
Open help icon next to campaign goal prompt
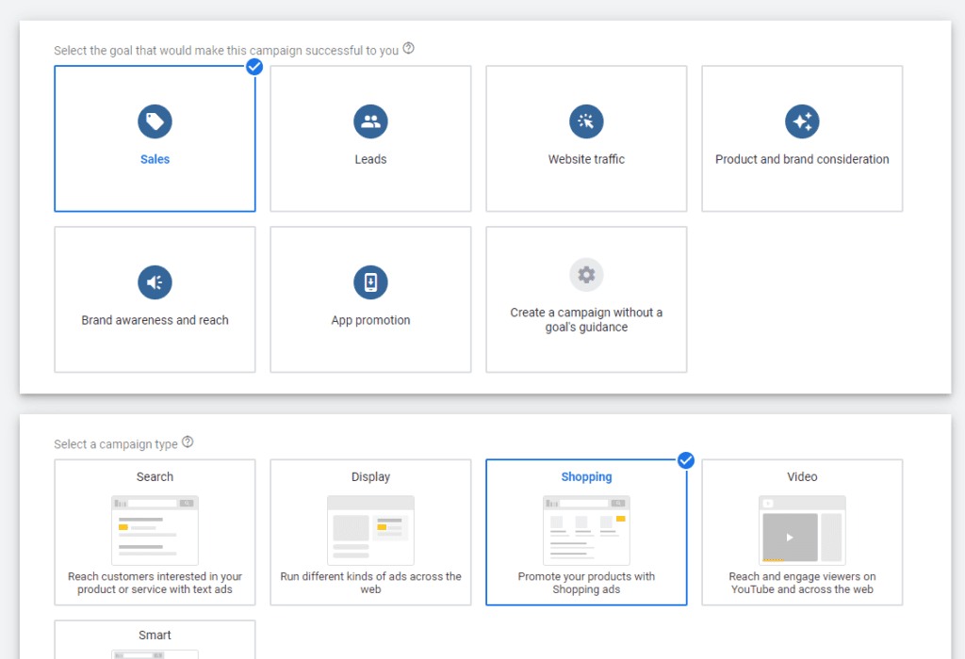[409, 48]
